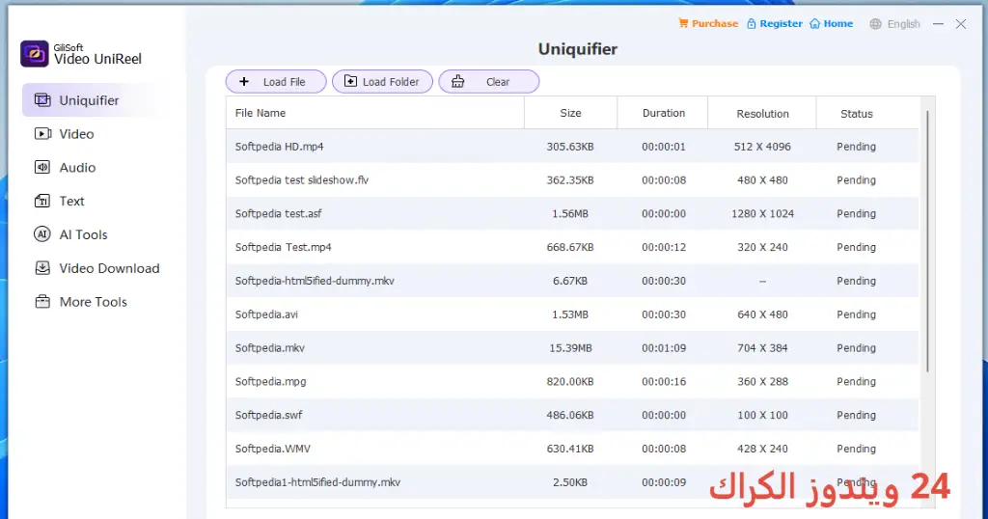The height and width of the screenshot is (519, 988).
Task: Click the 100 X 100 resolution cell
Action: [x=762, y=415]
